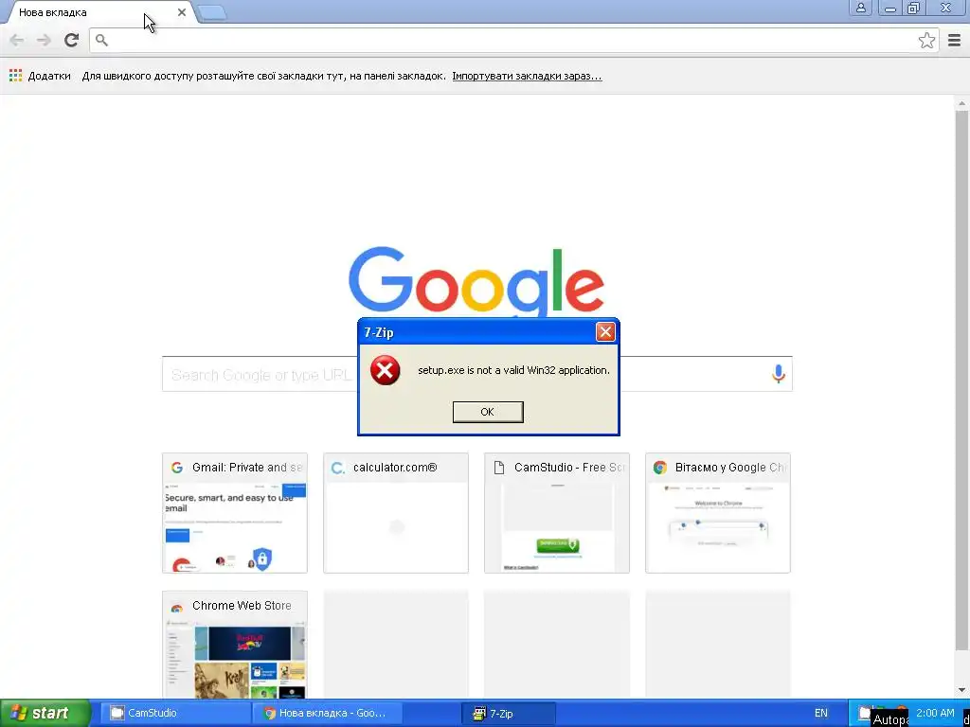Open the CamStudio site thumbnail
Viewport: 970px width, 727px height.
tap(557, 513)
